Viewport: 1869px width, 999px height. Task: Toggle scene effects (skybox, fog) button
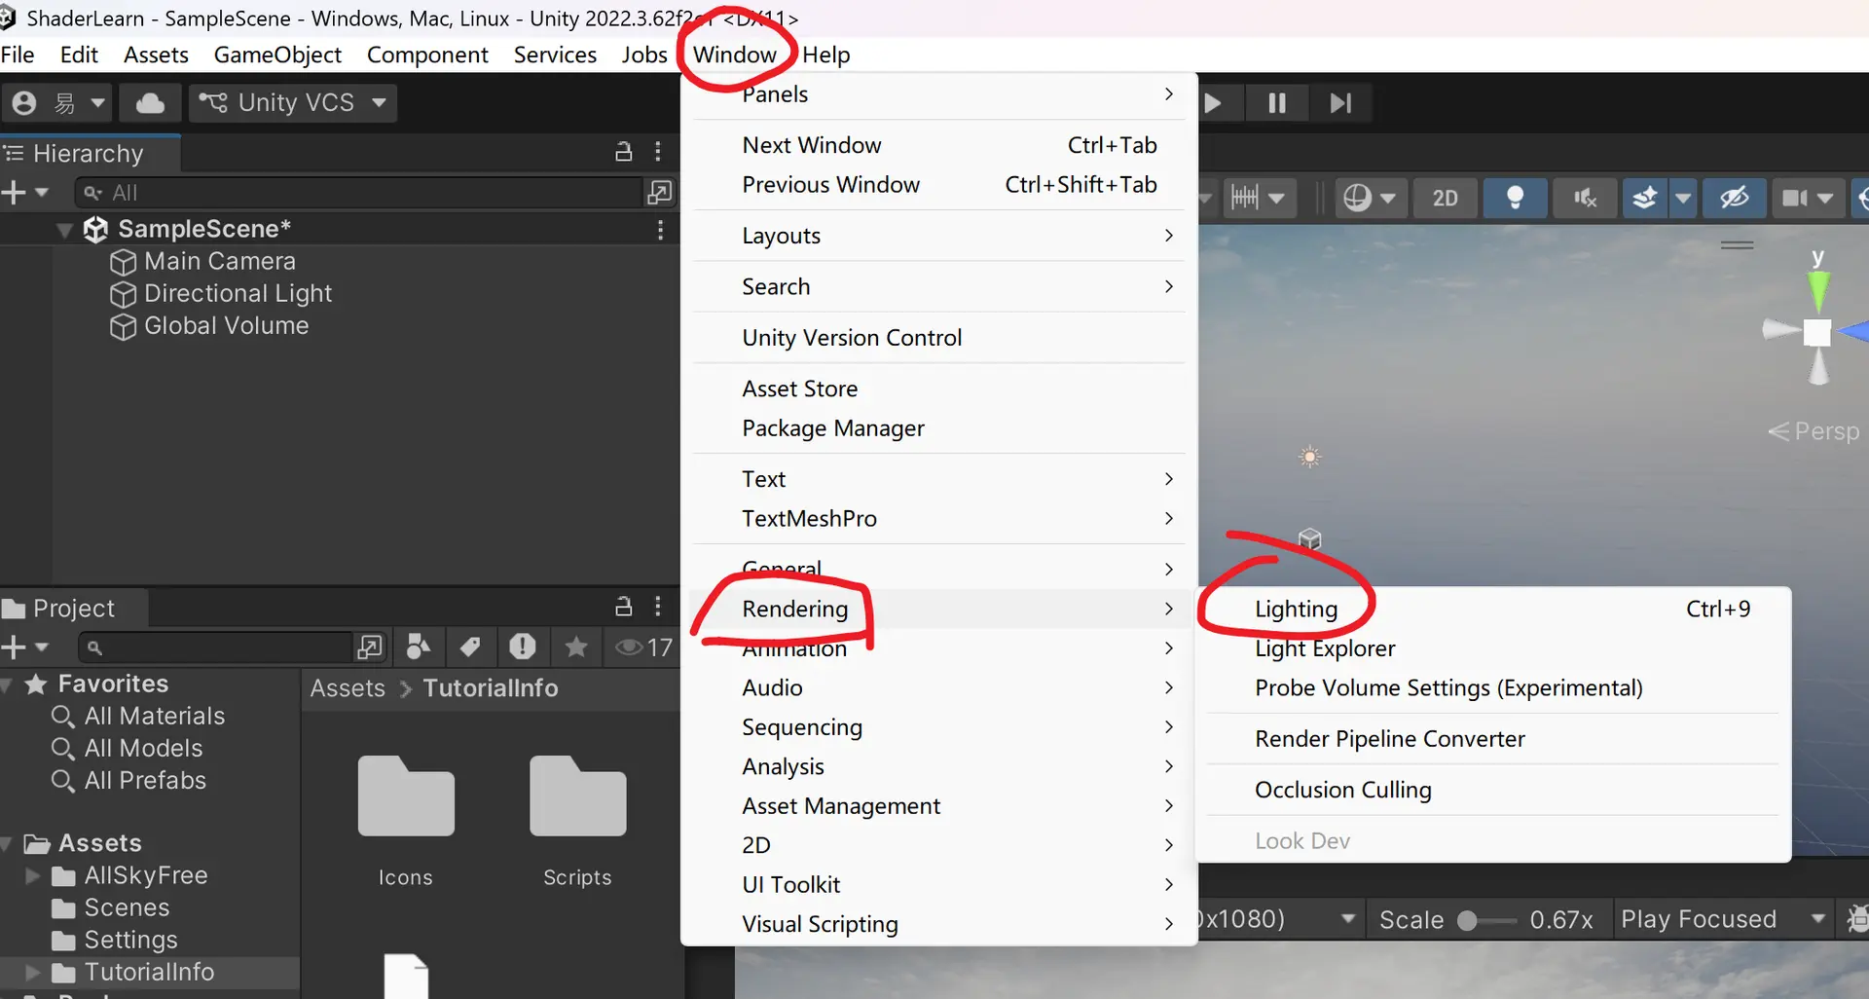tap(1645, 198)
